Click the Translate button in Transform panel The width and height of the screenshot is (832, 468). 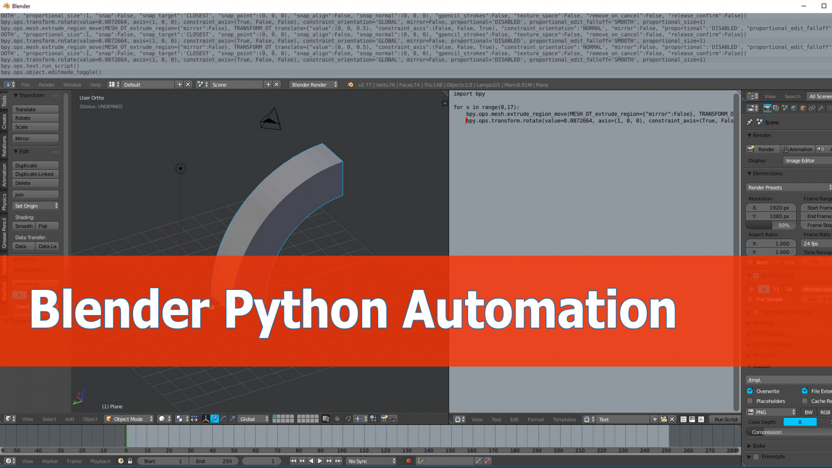(35, 109)
